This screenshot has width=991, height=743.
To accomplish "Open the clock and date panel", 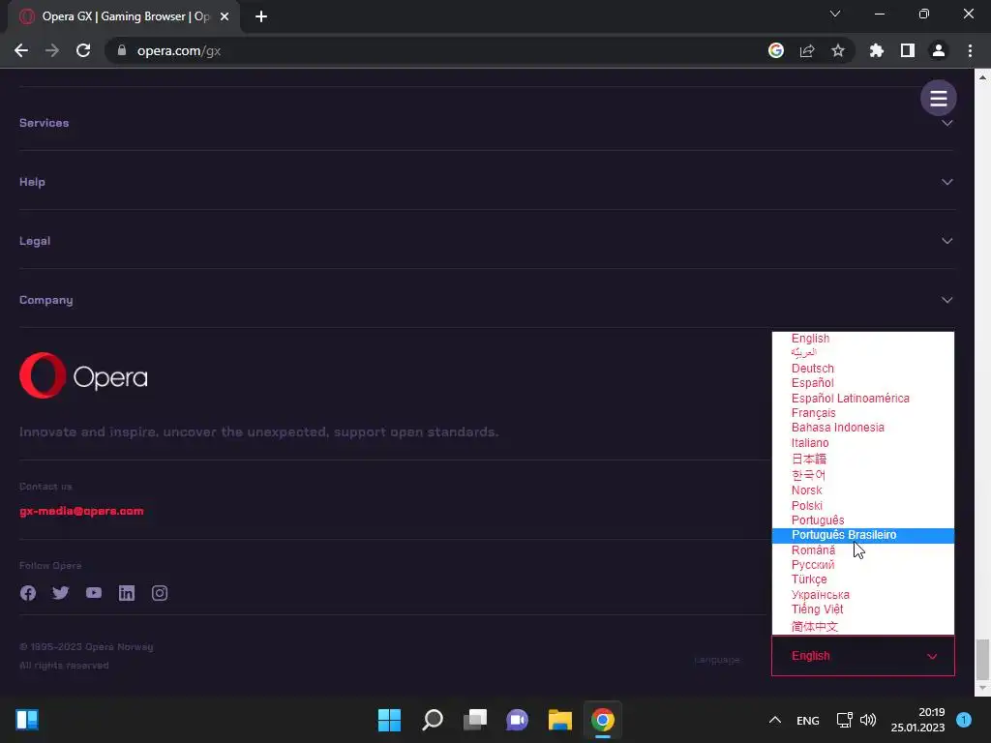I will click(917, 720).
